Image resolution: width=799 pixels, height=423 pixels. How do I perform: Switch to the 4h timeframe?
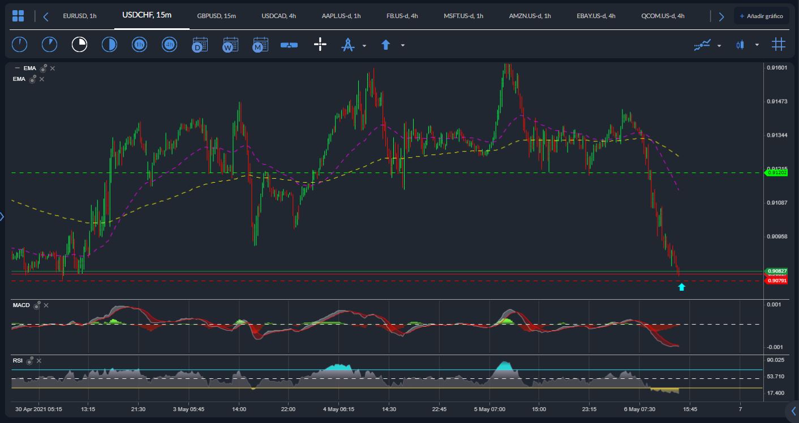pos(169,45)
